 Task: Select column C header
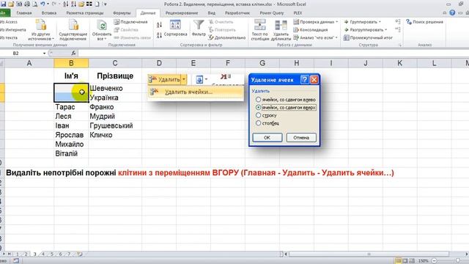[115, 63]
